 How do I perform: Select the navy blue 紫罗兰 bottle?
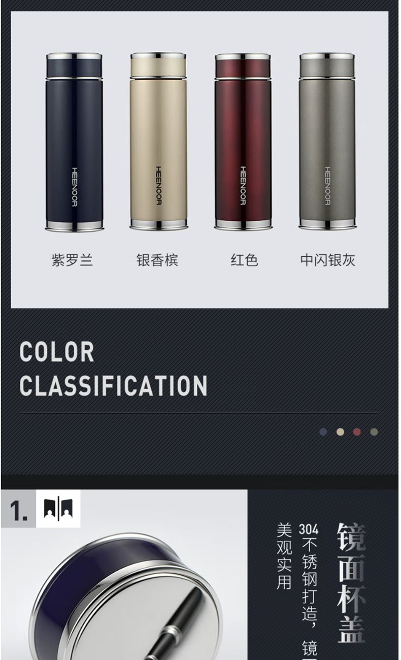click(x=74, y=142)
